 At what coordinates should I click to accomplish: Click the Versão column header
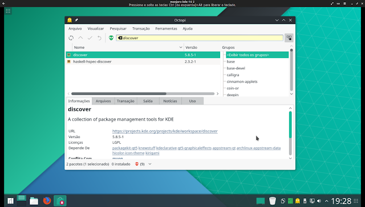[202, 47]
